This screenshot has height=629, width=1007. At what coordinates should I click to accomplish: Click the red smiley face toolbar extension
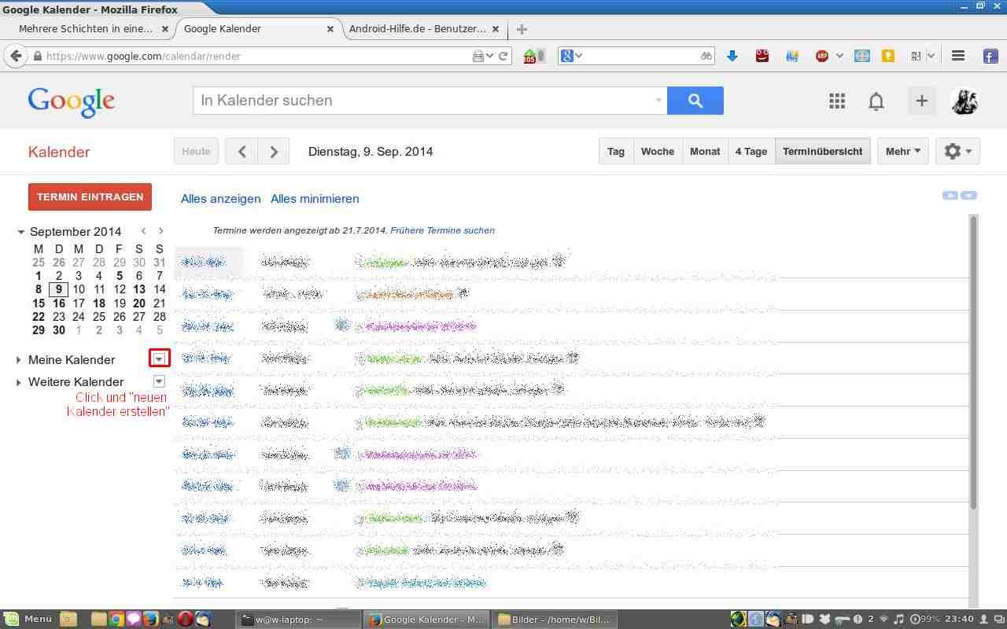[762, 56]
